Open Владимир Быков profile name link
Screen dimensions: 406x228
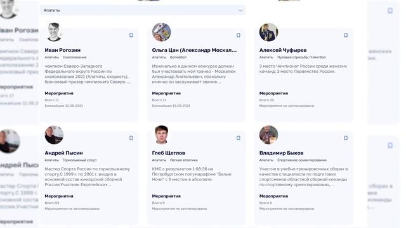tap(281, 153)
